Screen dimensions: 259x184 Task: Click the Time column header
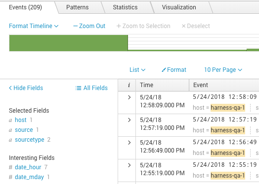point(163,85)
